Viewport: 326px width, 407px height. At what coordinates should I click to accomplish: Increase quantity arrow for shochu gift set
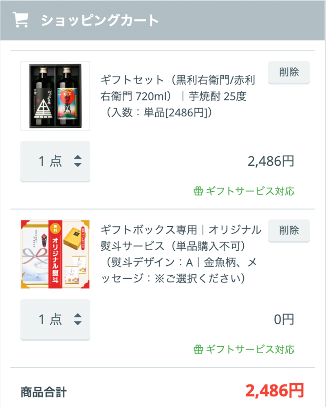(78, 157)
